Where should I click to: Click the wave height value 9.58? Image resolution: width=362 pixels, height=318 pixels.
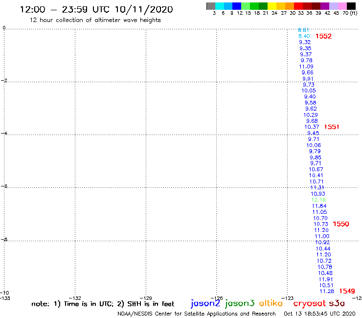310,103
